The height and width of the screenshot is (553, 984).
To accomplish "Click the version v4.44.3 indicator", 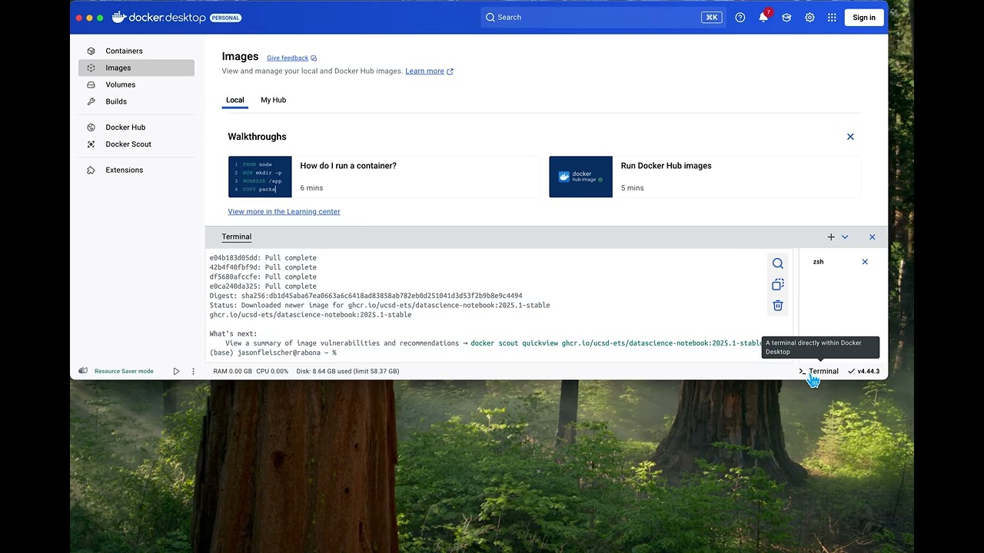I will pyautogui.click(x=864, y=372).
